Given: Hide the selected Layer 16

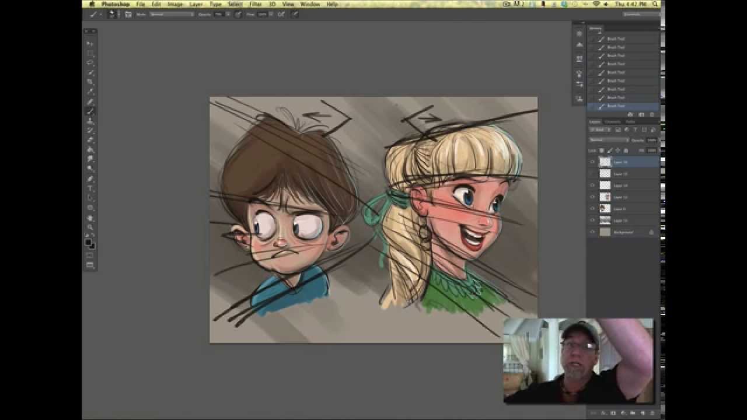Looking at the screenshot, I should coord(592,162).
